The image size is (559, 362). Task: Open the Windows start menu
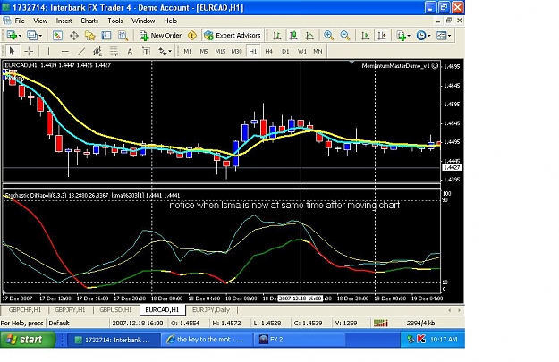click(x=28, y=340)
